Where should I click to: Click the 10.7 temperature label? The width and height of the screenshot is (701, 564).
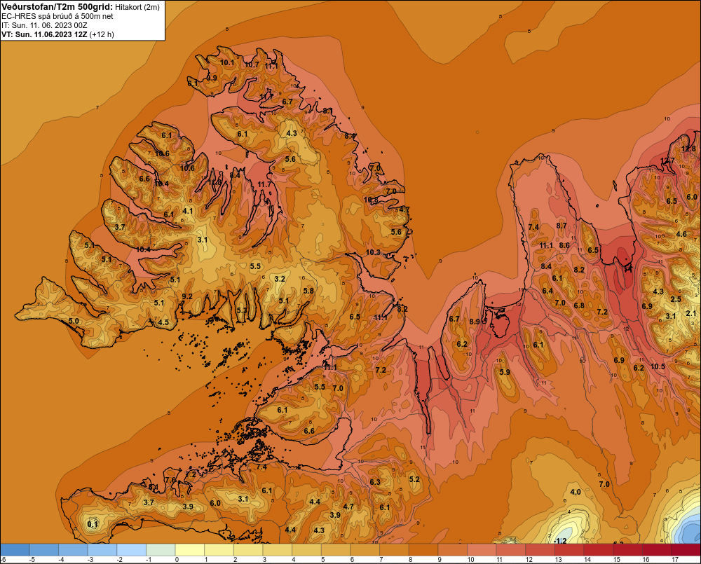[252, 64]
